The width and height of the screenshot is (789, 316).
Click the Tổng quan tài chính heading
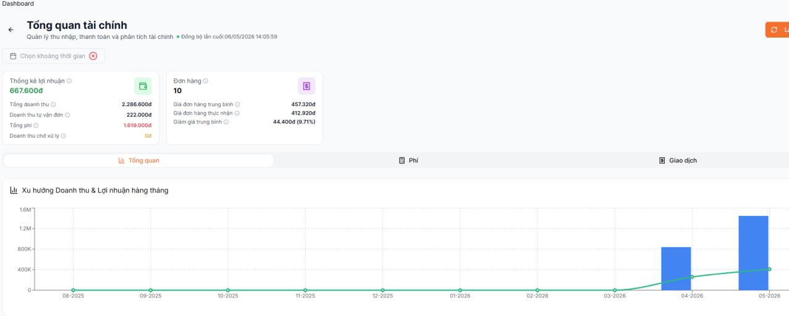click(x=77, y=25)
